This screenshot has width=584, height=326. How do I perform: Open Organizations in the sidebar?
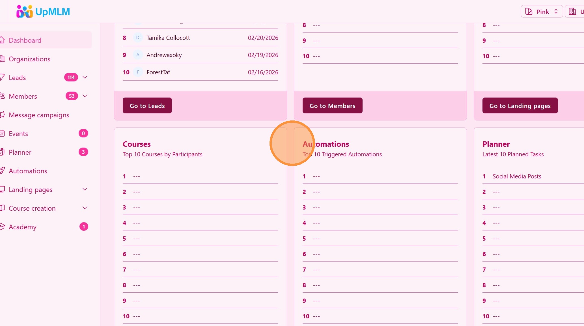pyautogui.click(x=29, y=59)
